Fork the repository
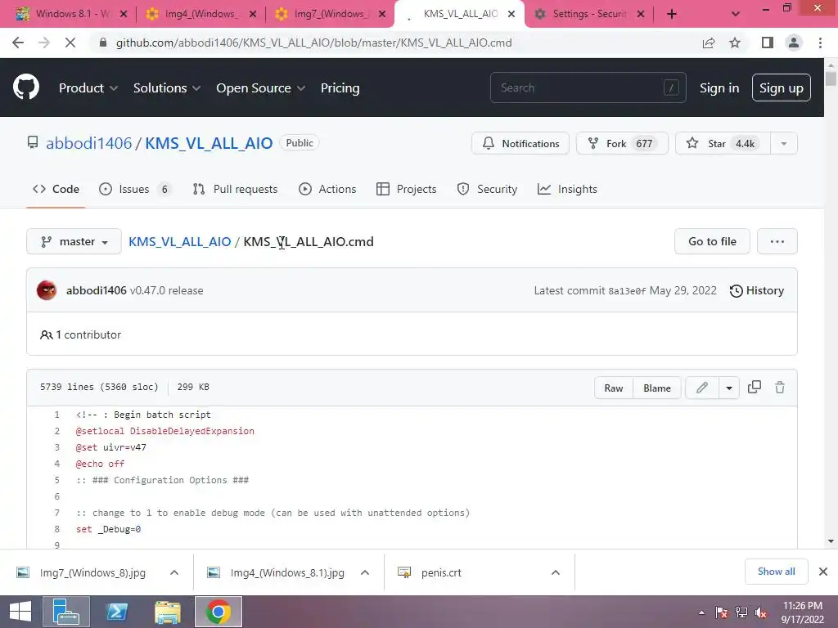Viewport: 838px width, 628px height. [x=622, y=143]
